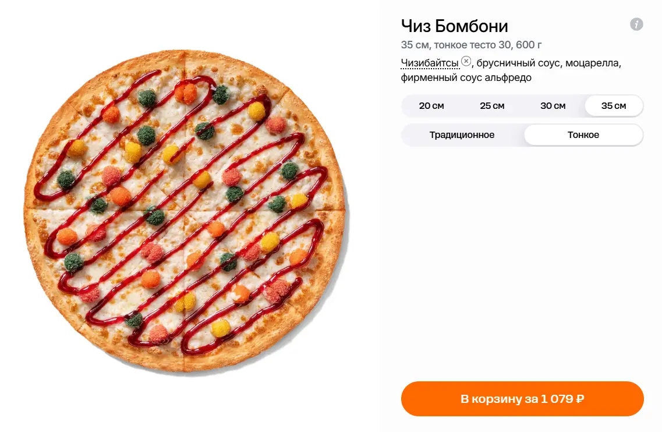Switch dough to Традиционное
Viewport: 662px width, 432px height.
tap(462, 134)
